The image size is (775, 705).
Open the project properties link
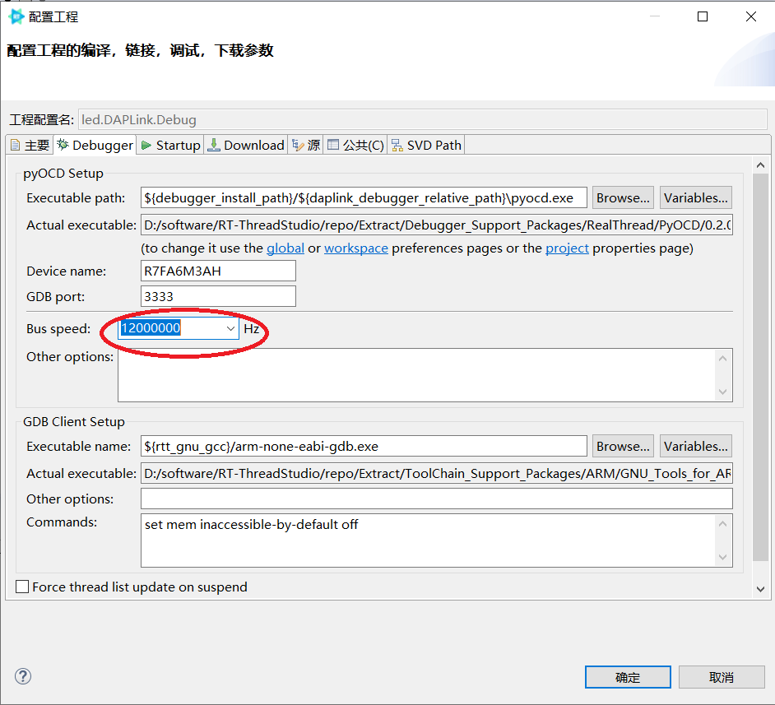567,248
